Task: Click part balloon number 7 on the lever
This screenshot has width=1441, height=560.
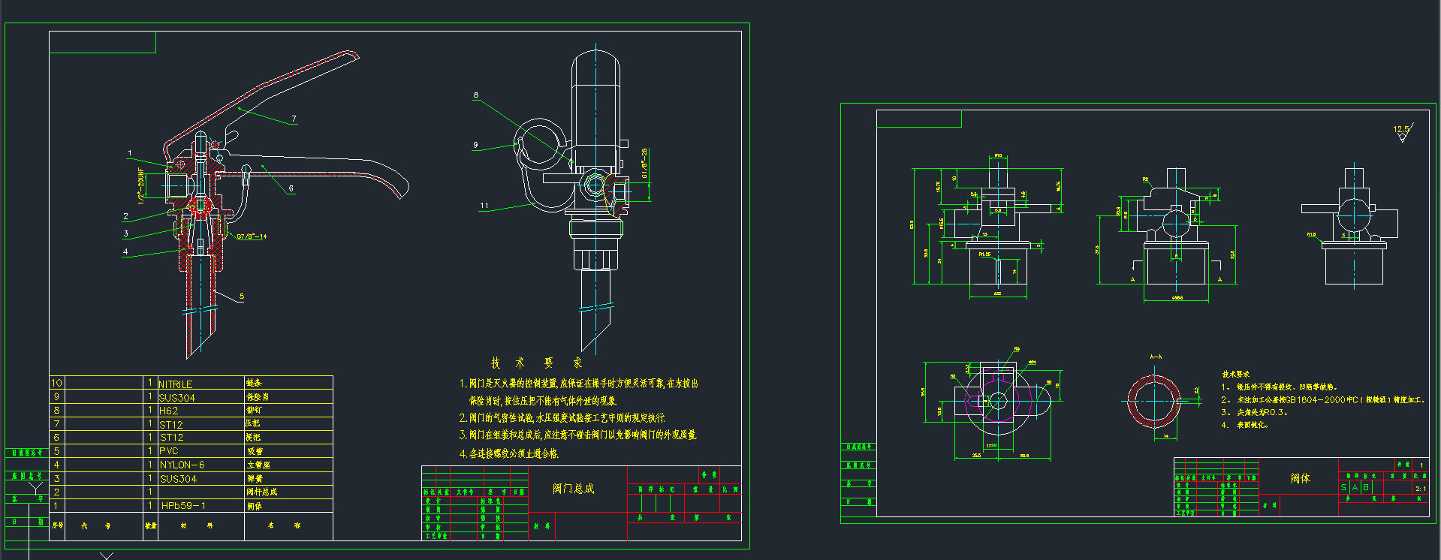Action: click(294, 119)
